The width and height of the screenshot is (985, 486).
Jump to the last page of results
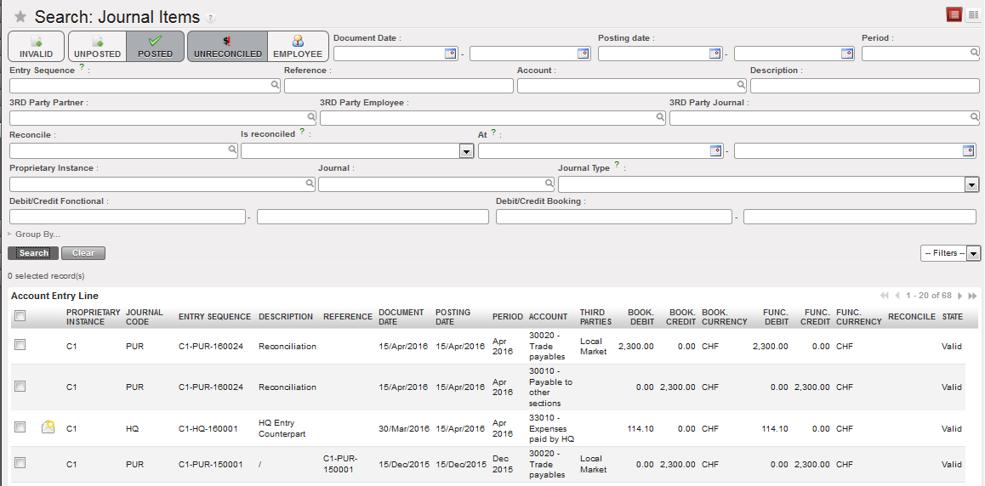tap(972, 296)
